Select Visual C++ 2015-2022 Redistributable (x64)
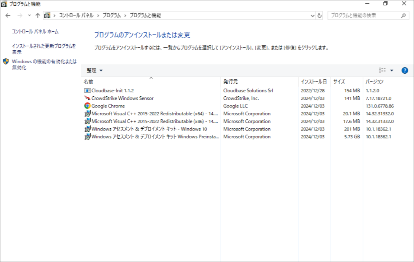The image size is (414, 262). 155,114
